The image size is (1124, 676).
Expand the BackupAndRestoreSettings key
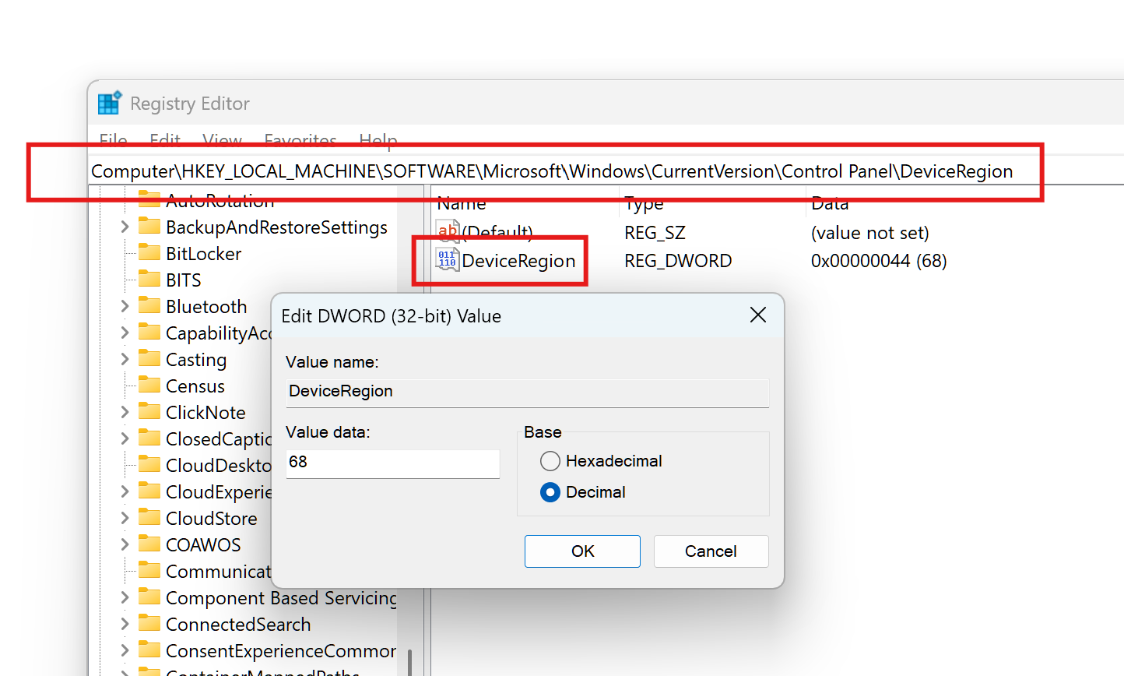(125, 227)
